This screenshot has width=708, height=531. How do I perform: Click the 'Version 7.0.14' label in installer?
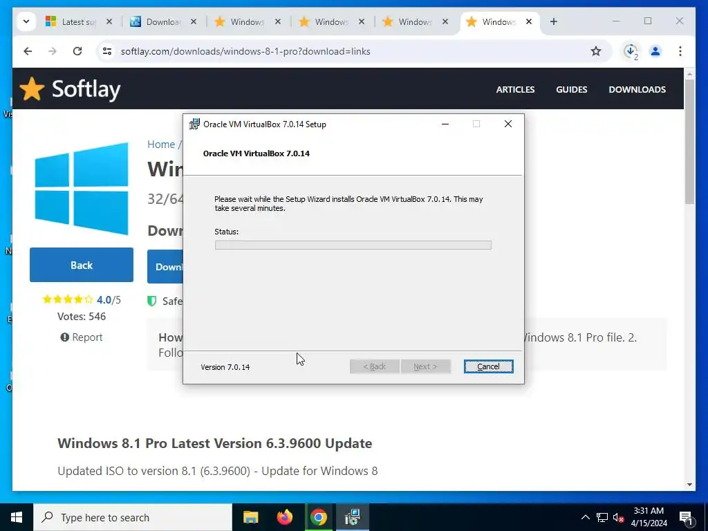pyautogui.click(x=225, y=367)
